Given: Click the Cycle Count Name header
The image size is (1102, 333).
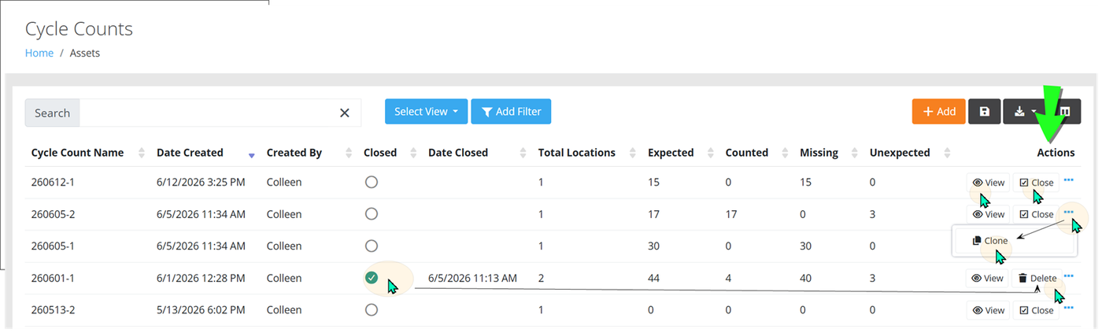Looking at the screenshot, I should tap(77, 153).
